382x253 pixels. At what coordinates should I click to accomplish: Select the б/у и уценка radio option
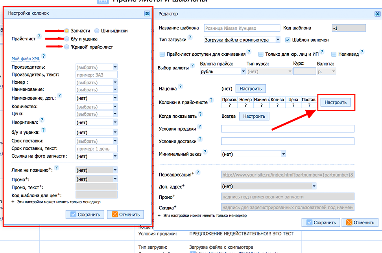(67, 39)
